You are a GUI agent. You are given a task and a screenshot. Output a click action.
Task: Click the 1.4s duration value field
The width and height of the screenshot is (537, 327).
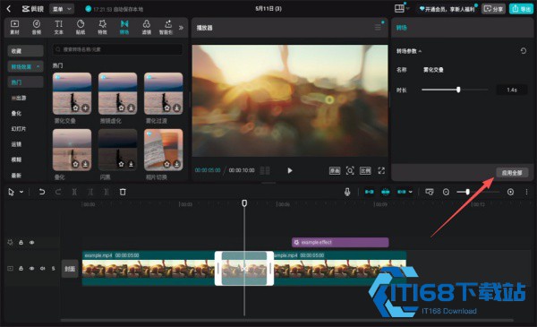coord(512,90)
